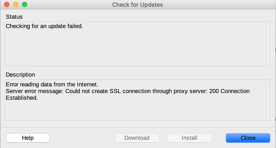Click the greyed-out Download button

[137, 138]
